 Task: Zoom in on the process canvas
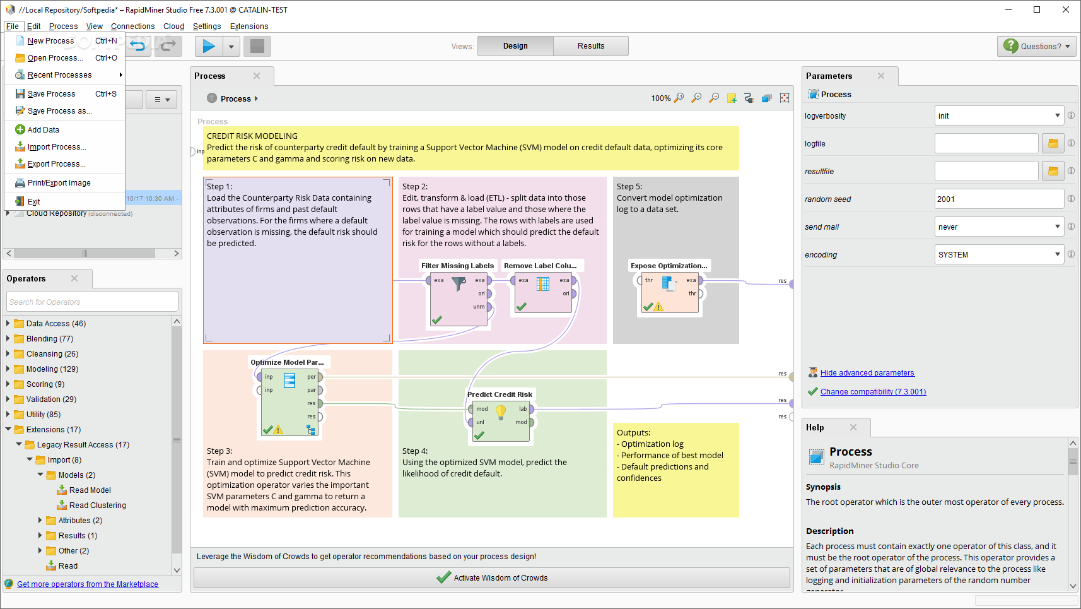coord(696,98)
